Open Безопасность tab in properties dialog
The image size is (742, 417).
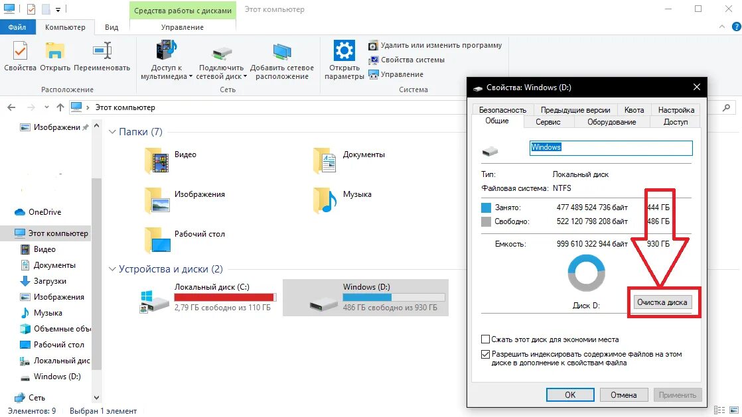click(502, 109)
